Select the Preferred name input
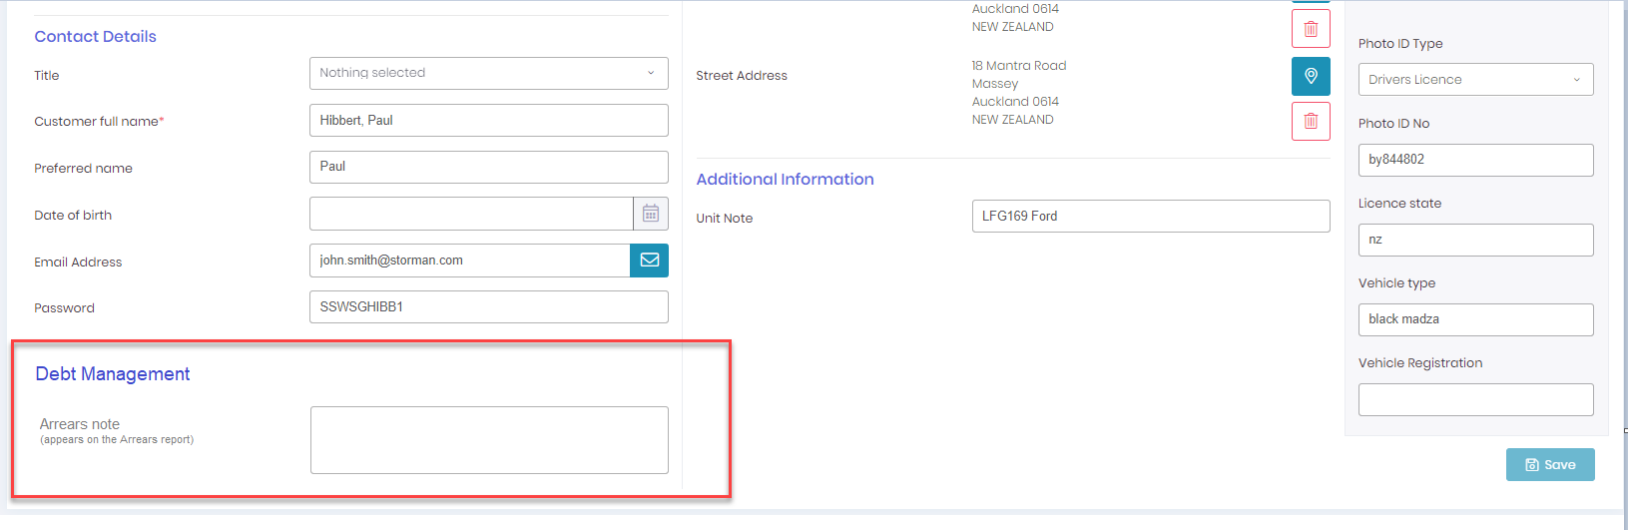The height and width of the screenshot is (530, 1628). pos(488,167)
